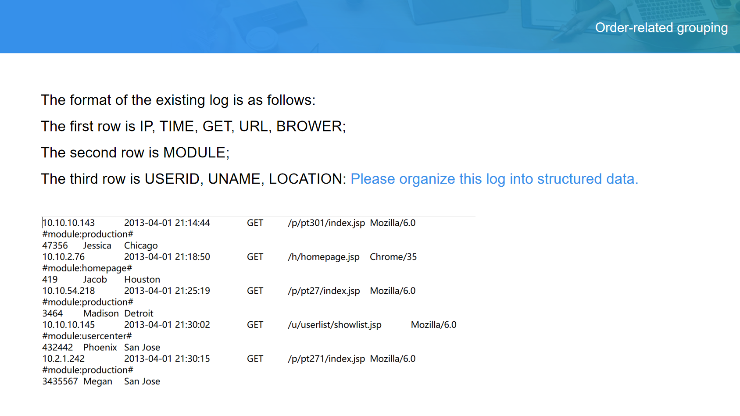Click the location Chicago

tap(141, 245)
